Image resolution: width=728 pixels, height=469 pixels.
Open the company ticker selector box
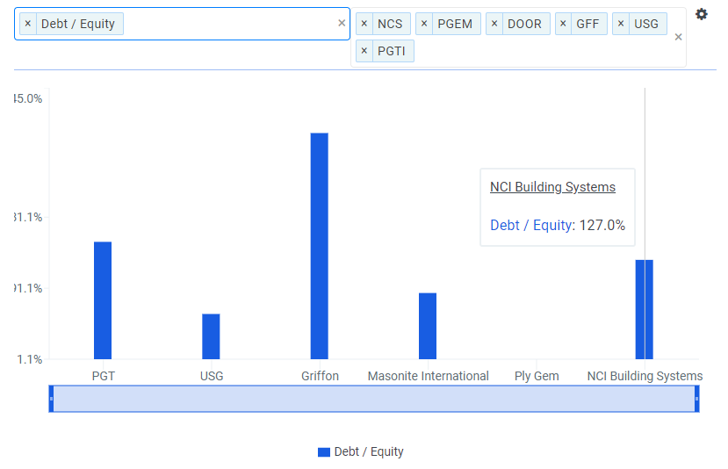coord(544,51)
